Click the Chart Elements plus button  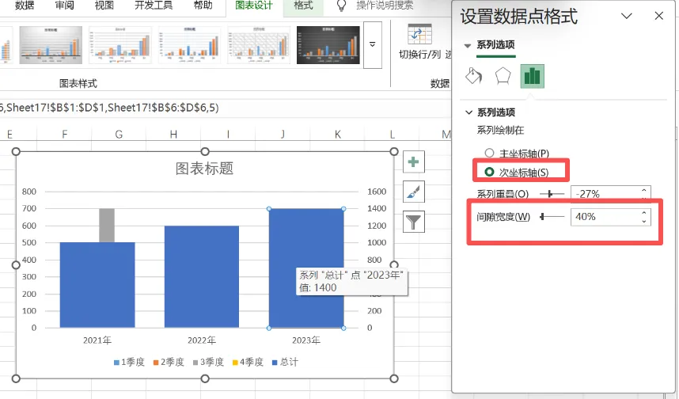point(414,161)
